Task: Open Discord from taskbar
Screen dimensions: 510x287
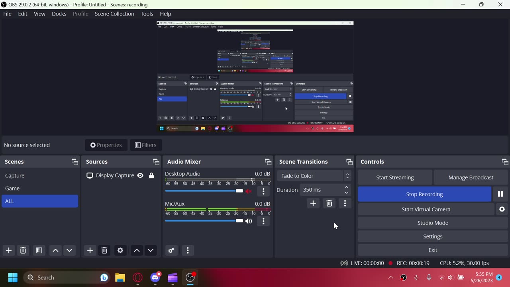Action: click(x=155, y=277)
